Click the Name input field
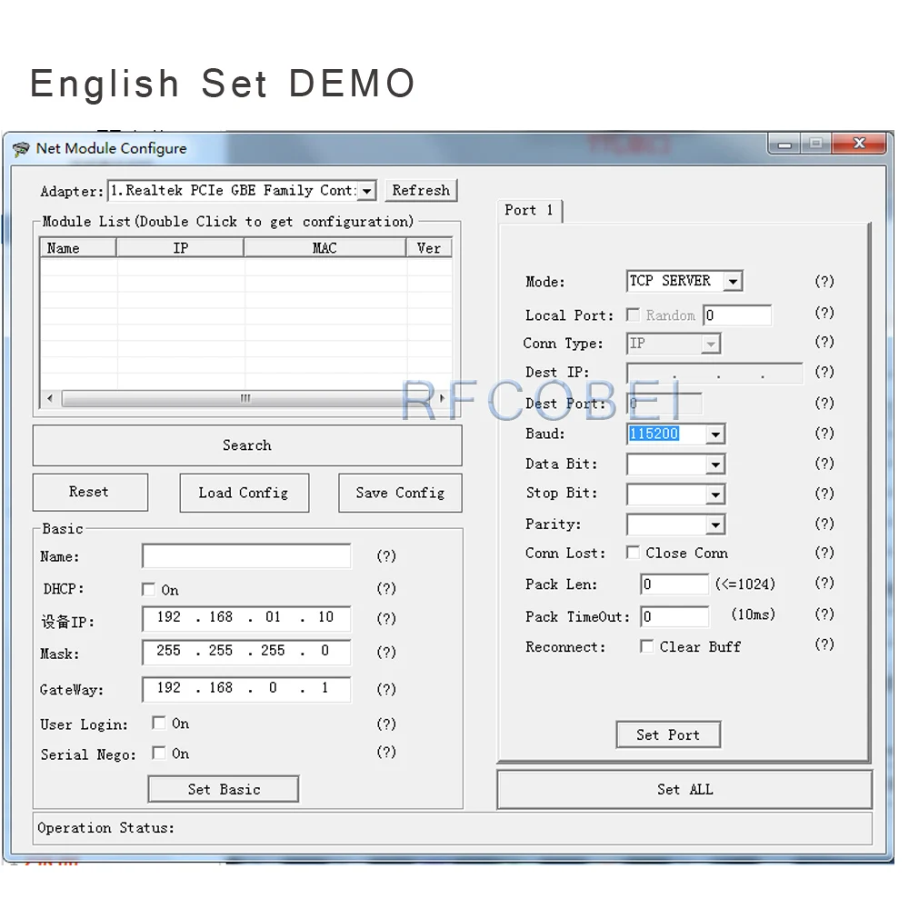Viewport: 909px width, 909px height. [x=246, y=556]
